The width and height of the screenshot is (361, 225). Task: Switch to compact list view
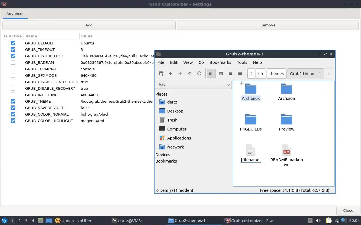tap(230, 73)
